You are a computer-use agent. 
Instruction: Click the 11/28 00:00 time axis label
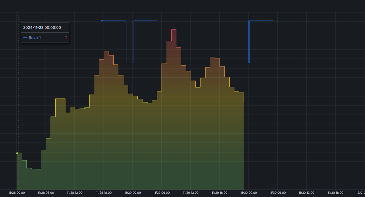point(17,193)
